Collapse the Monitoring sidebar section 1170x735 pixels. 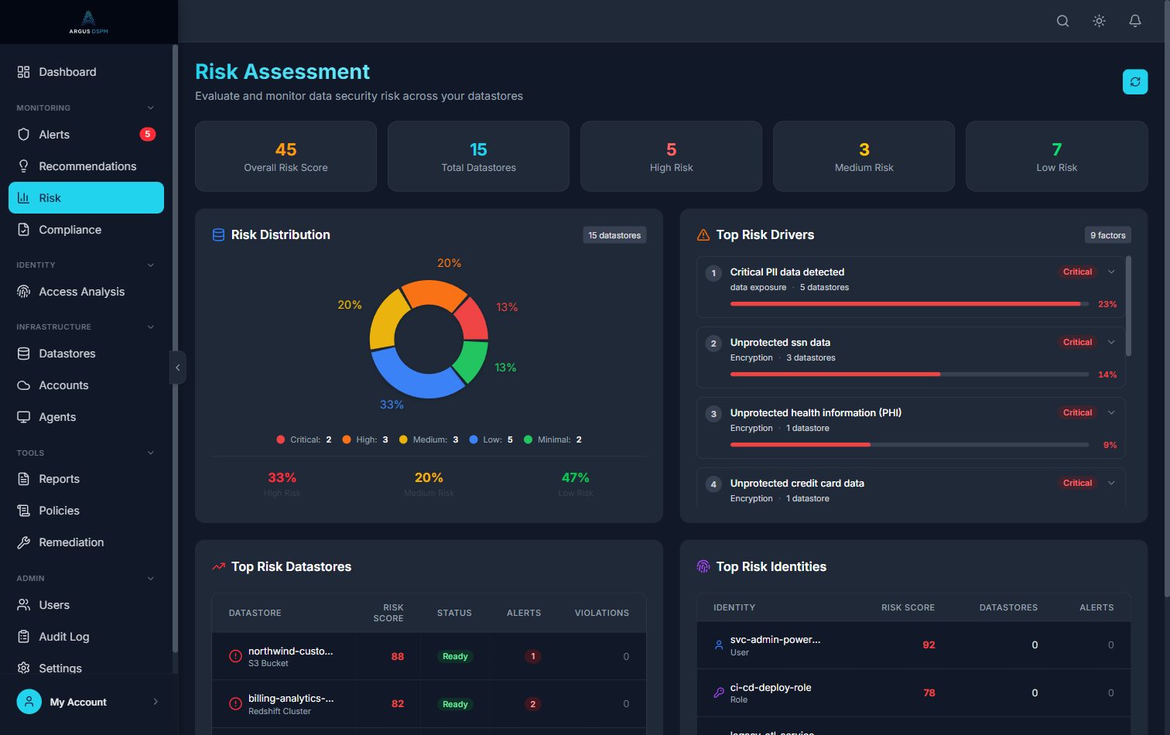click(151, 108)
